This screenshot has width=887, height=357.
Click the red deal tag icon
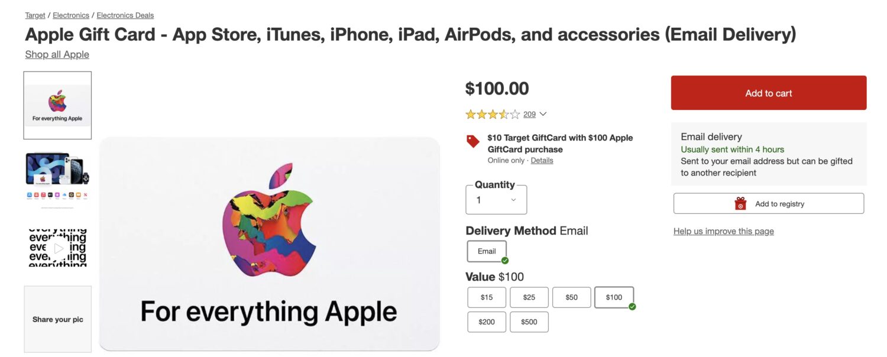(471, 142)
